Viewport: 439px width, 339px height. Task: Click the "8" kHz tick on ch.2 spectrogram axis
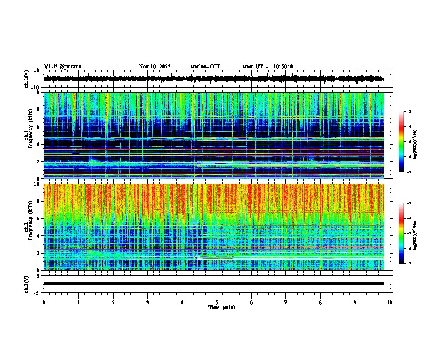(x=38, y=201)
